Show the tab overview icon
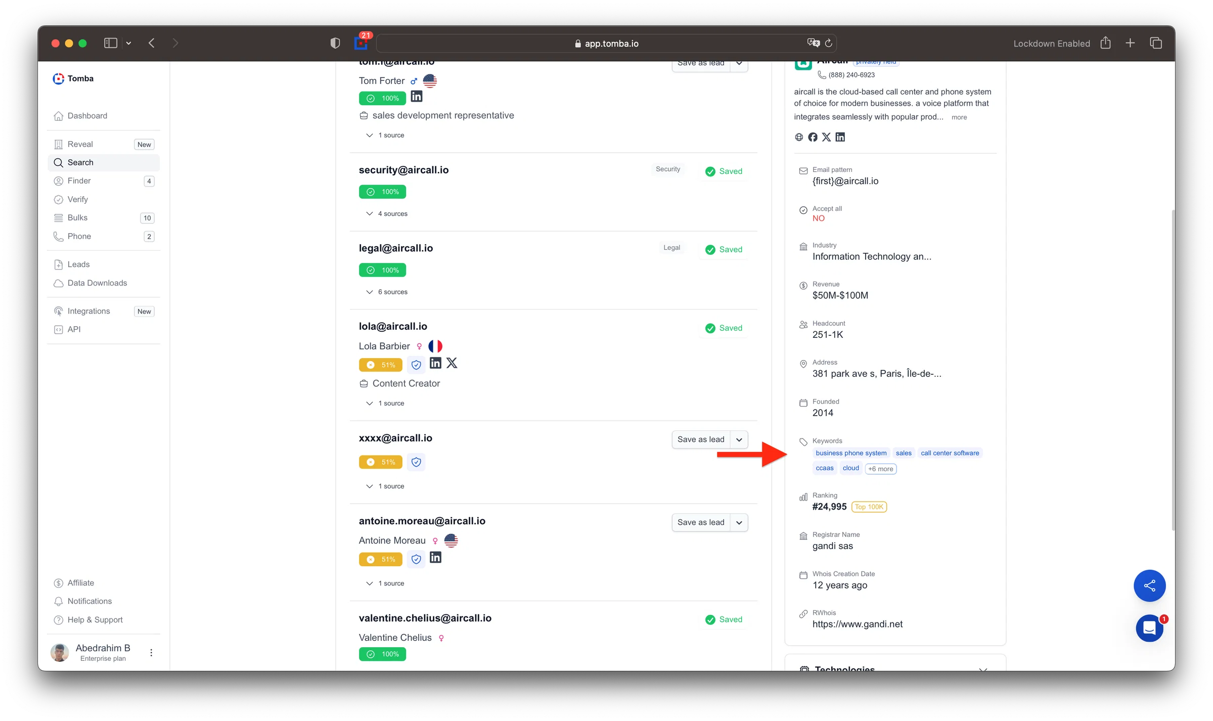The height and width of the screenshot is (721, 1213). click(x=1156, y=43)
